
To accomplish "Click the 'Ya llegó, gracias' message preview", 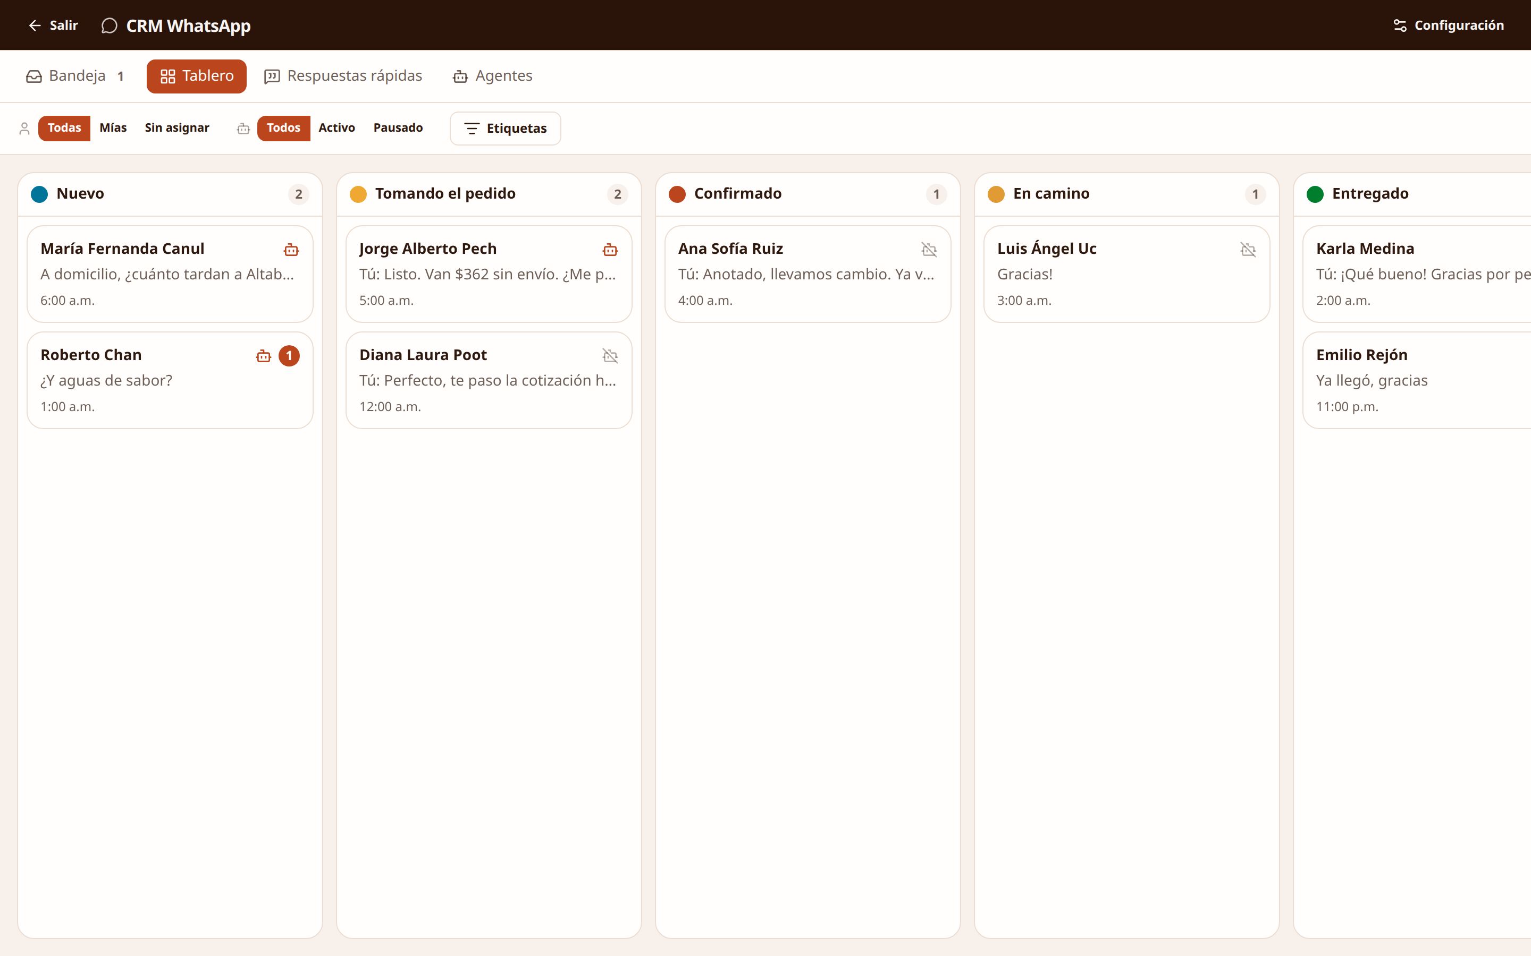I will pyautogui.click(x=1372, y=381).
